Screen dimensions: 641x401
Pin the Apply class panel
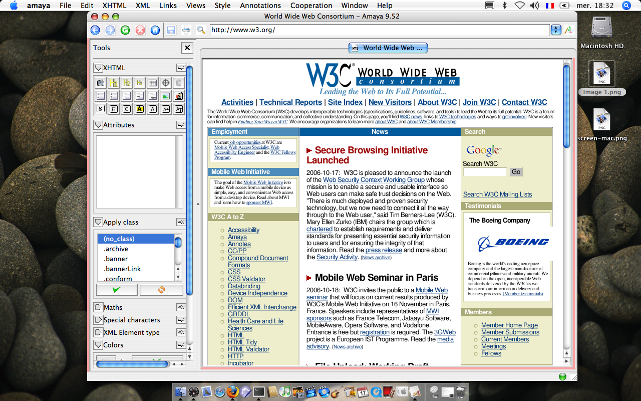[x=180, y=222]
